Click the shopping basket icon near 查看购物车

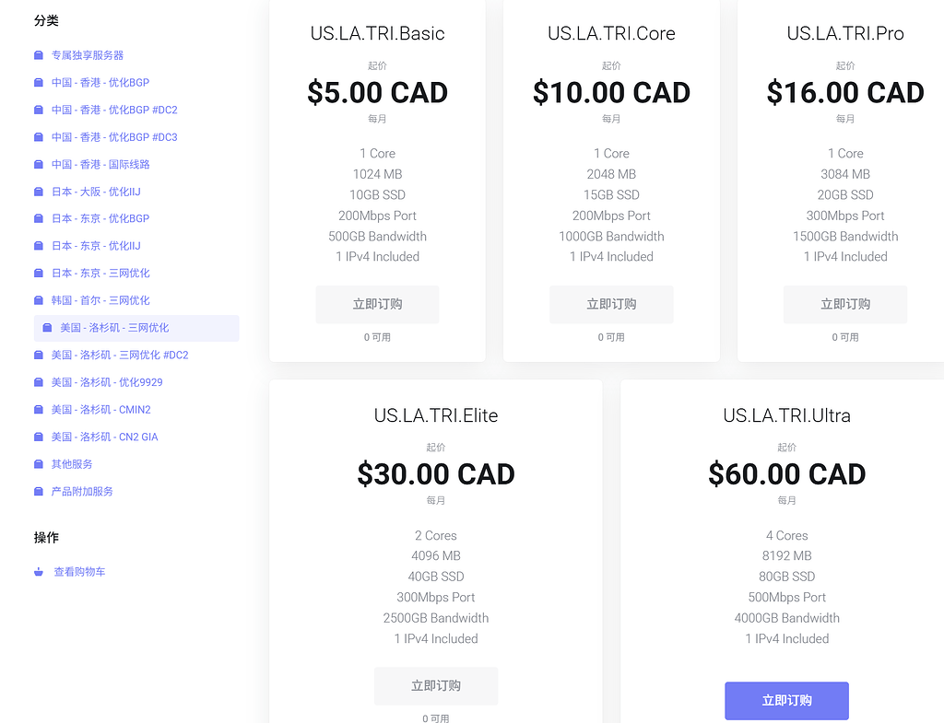click(39, 572)
